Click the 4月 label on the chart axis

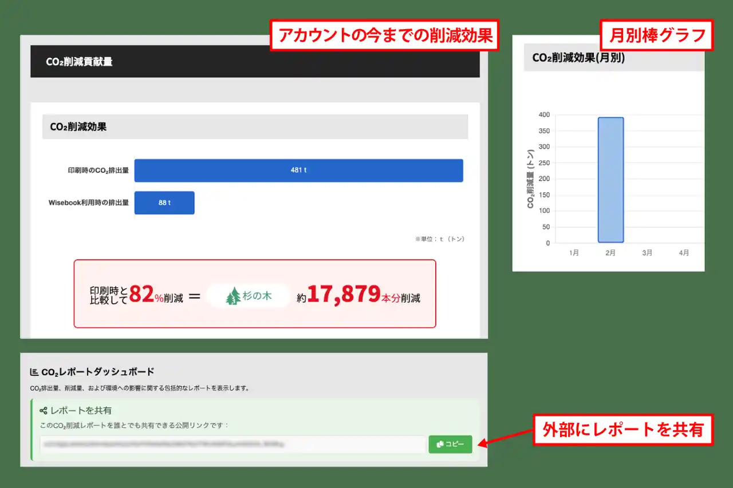pos(684,253)
